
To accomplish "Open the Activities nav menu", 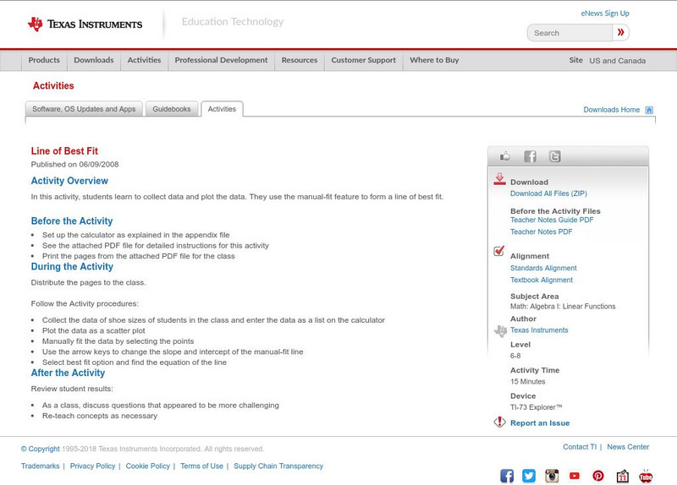I will (x=144, y=60).
